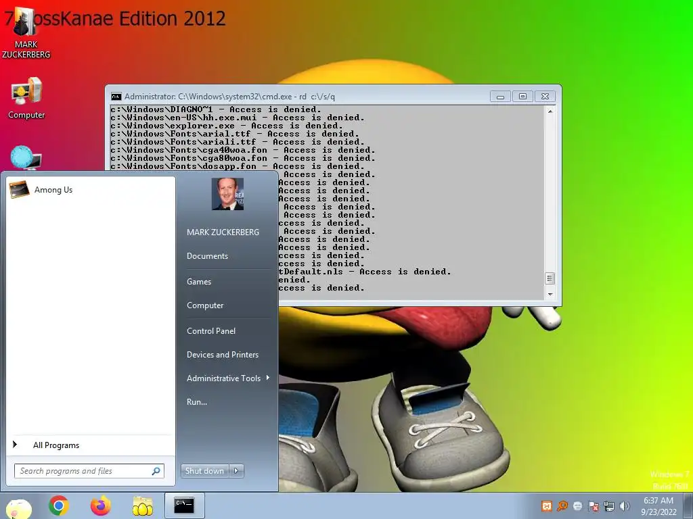This screenshot has width=693, height=519.
Task: Open Documents from the Start menu
Action: coord(207,256)
